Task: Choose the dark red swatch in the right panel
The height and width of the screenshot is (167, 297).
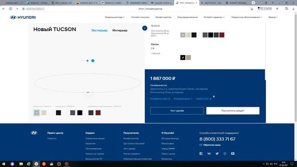Action: pyautogui.click(x=222, y=35)
